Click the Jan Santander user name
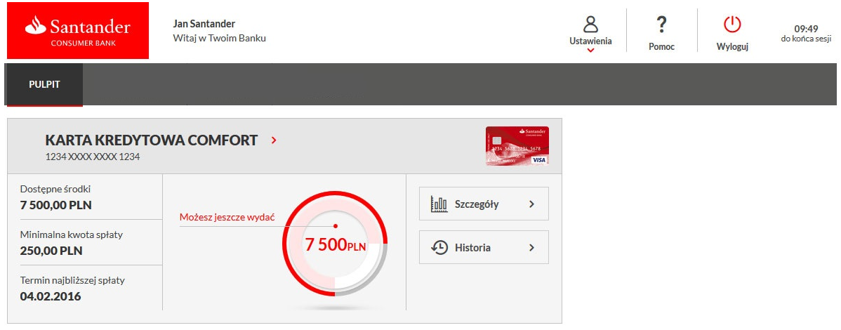The height and width of the screenshot is (330, 841). (204, 24)
